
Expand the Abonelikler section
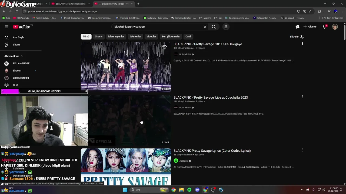tap(14, 56)
